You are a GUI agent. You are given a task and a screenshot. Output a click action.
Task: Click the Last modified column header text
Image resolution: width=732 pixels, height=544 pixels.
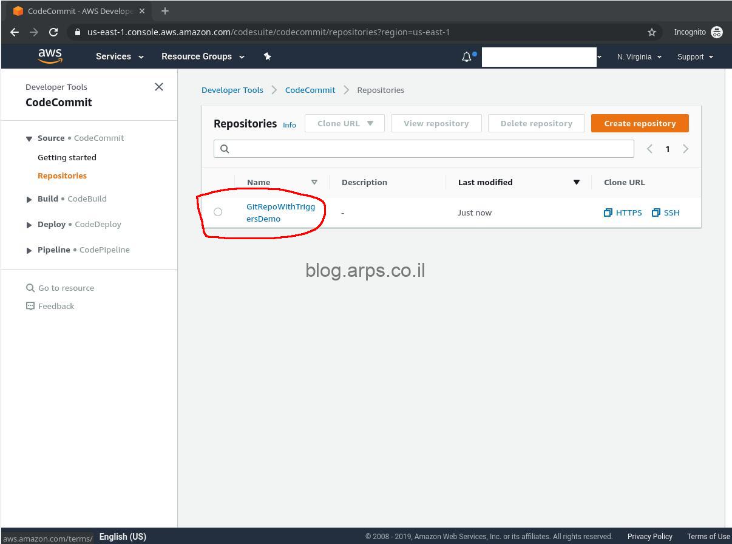point(485,182)
